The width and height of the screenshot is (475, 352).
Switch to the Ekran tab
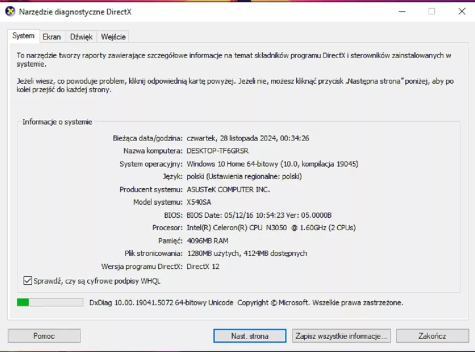pyautogui.click(x=52, y=36)
